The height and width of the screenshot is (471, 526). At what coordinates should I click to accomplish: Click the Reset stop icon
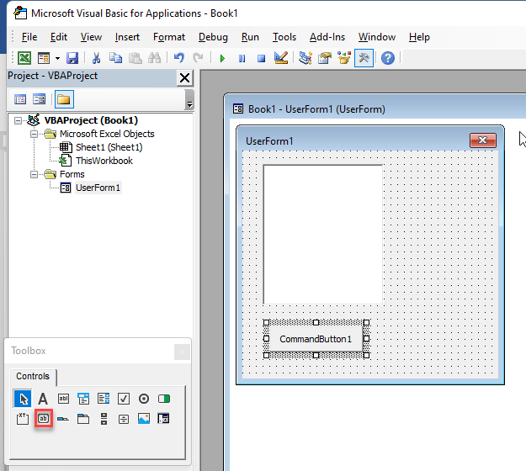[x=261, y=59]
